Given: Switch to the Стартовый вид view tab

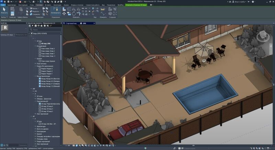Looking at the screenshot, I should point(70,23).
